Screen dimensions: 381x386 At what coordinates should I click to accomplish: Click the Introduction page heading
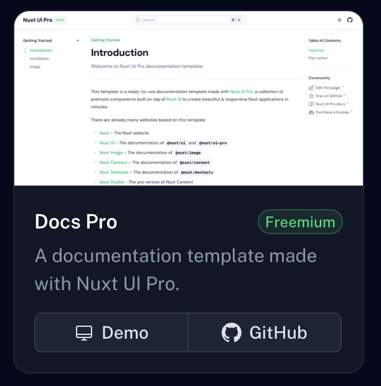tap(120, 53)
